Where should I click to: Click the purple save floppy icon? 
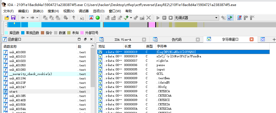click(x=13, y=18)
